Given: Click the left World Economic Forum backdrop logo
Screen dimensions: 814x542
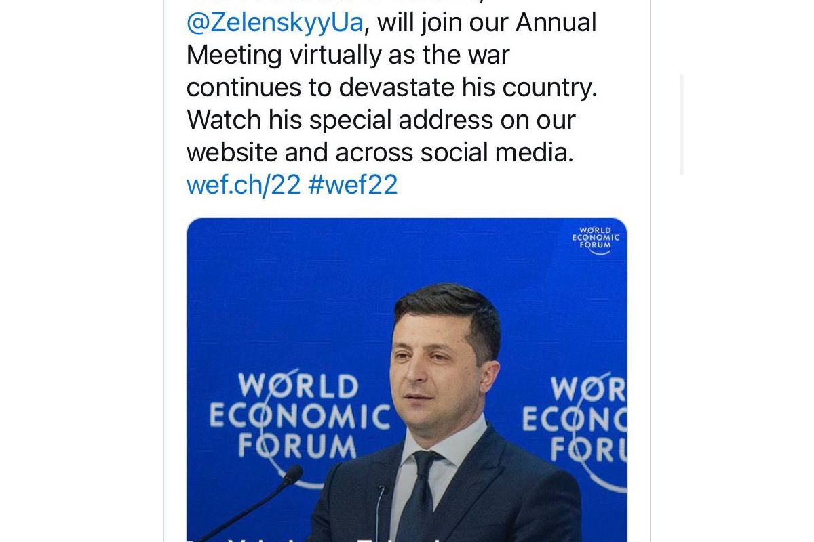Looking at the screenshot, I should click(297, 417).
